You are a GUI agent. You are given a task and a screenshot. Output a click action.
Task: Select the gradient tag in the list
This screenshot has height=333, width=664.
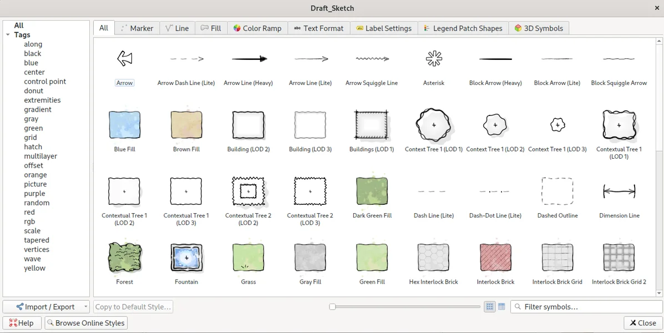click(x=38, y=109)
